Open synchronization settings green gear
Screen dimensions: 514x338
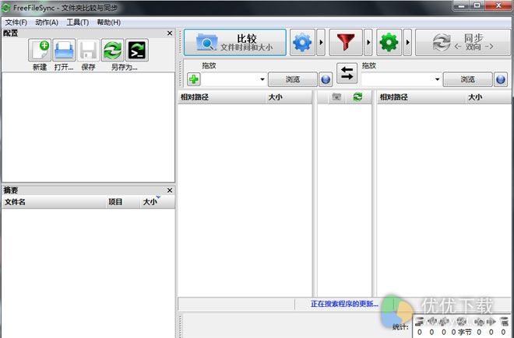click(389, 42)
